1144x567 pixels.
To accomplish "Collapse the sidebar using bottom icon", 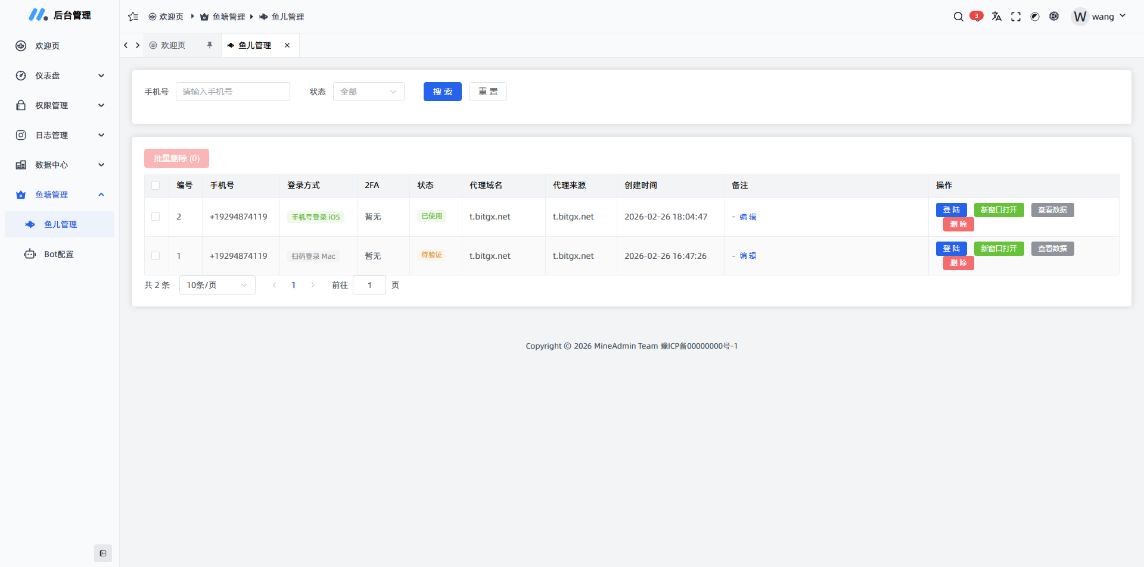I will tap(103, 553).
